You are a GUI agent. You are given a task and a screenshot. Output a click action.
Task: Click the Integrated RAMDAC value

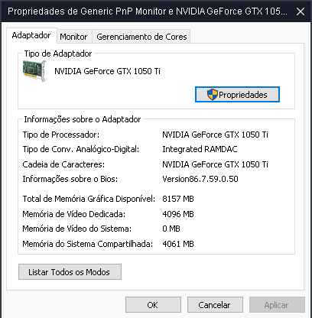pyautogui.click(x=200, y=149)
